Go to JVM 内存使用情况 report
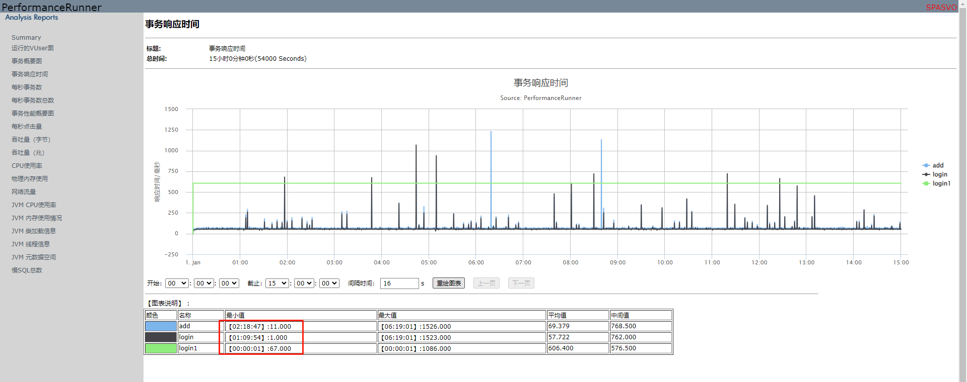967x382 pixels. [37, 218]
